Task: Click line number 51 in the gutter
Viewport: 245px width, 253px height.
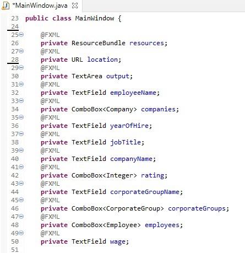Action: (15, 250)
